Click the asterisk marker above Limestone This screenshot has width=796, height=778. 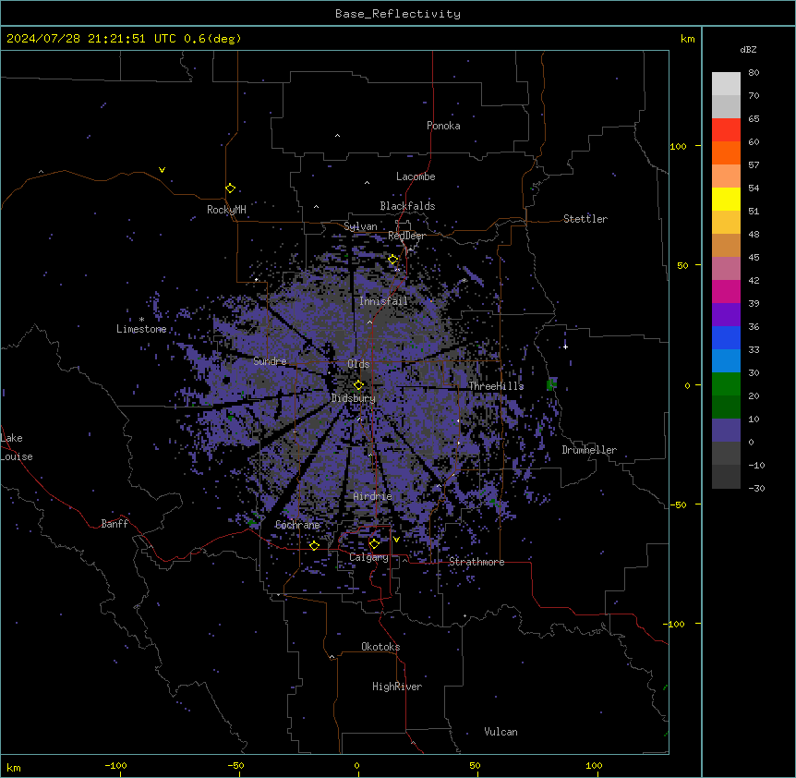[x=141, y=320]
